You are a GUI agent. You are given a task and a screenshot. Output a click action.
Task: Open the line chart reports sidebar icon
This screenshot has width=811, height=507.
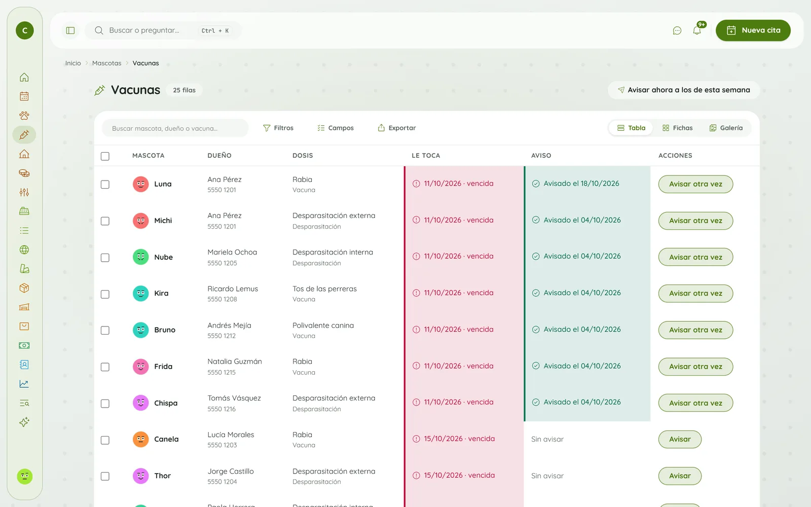[x=24, y=384]
